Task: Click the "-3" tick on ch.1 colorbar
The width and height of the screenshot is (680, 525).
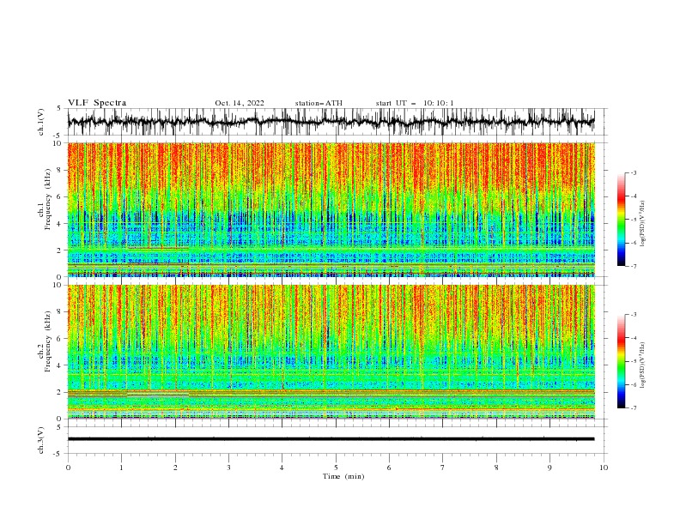Action: pyautogui.click(x=633, y=172)
